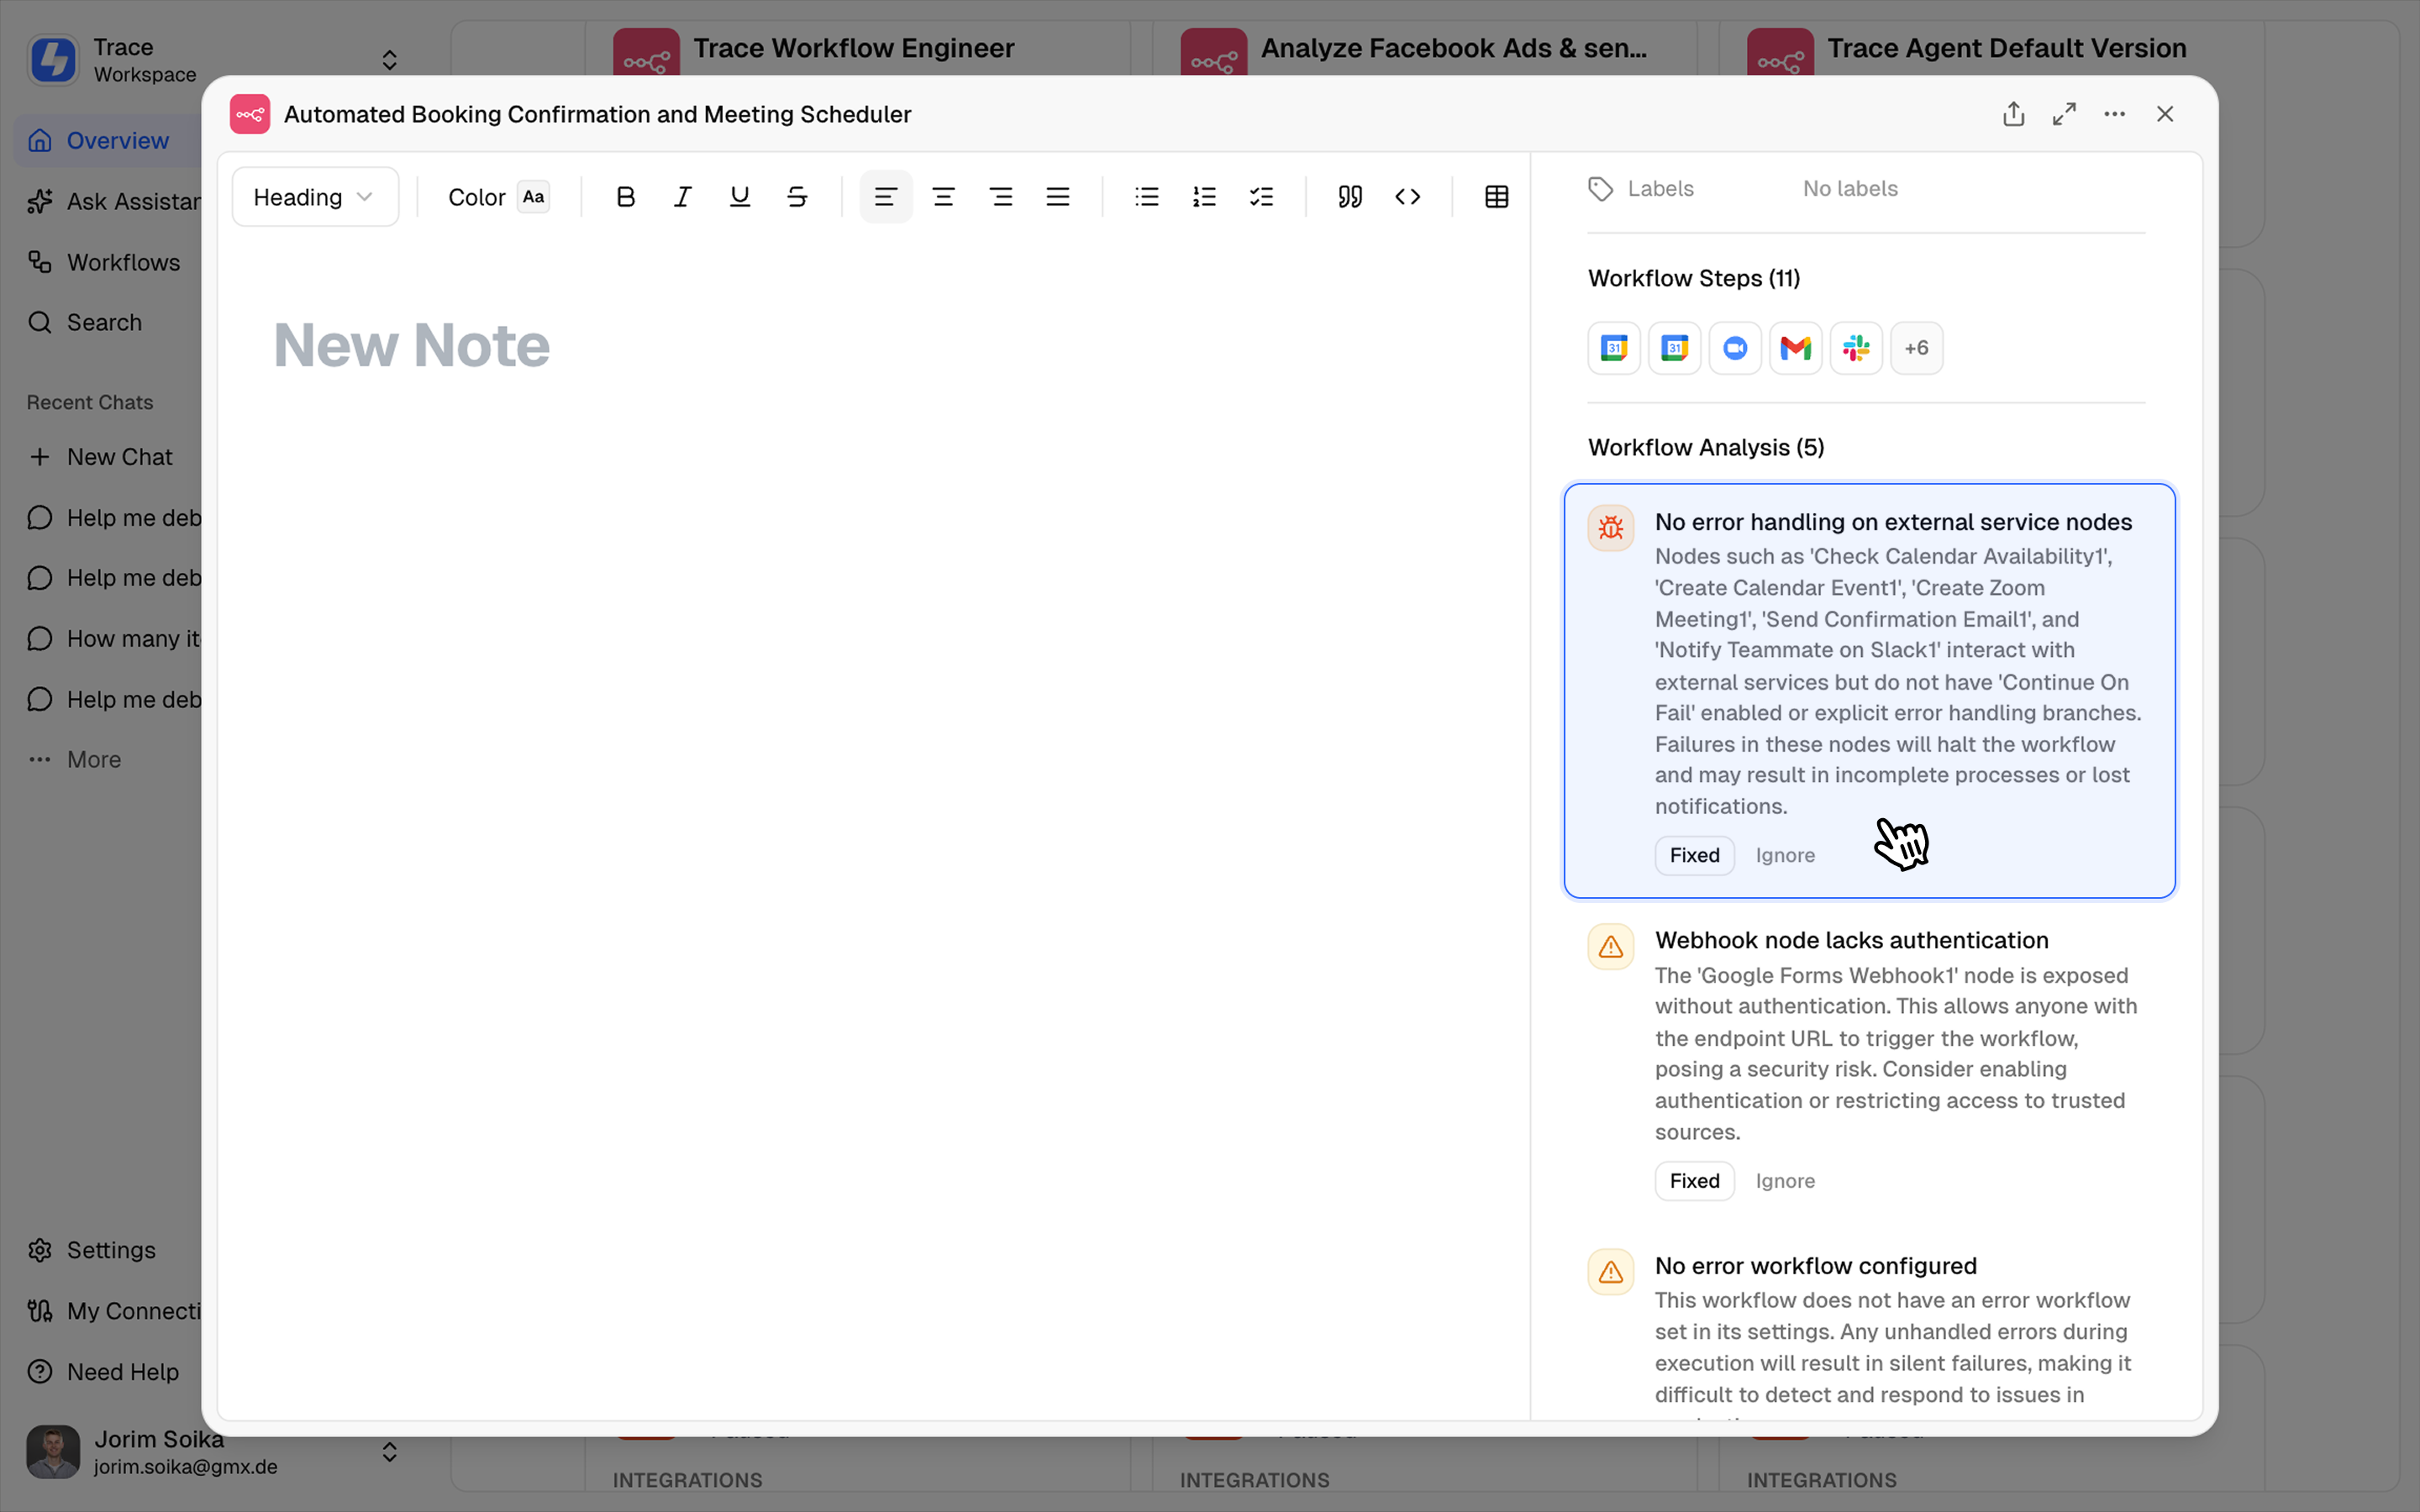2420x1512 pixels.
Task: Expand the note to fullscreen
Action: pos(2064,113)
